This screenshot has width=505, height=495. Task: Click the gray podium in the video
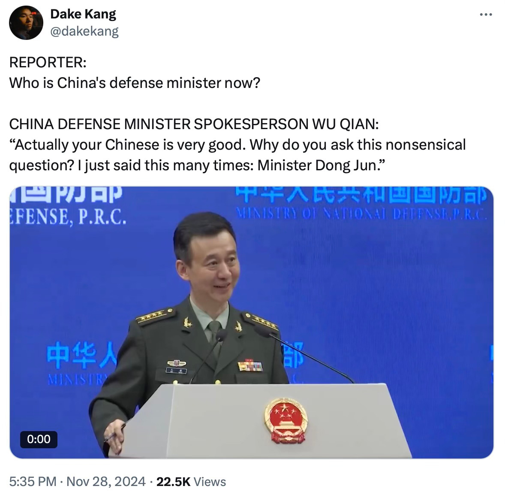261,420
